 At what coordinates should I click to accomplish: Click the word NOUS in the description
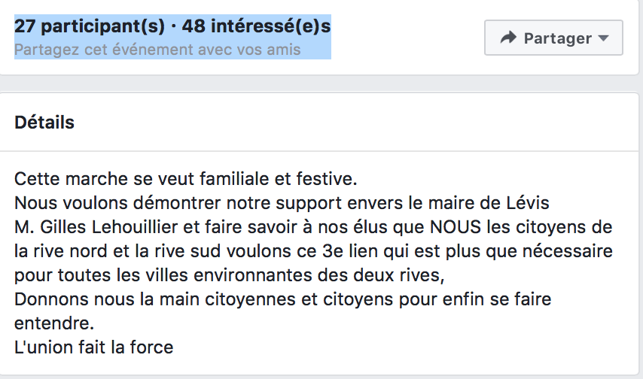coord(456,227)
